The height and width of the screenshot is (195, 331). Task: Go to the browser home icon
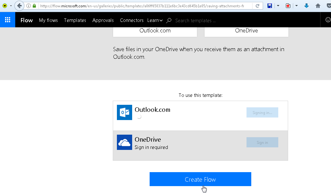click(318, 6)
